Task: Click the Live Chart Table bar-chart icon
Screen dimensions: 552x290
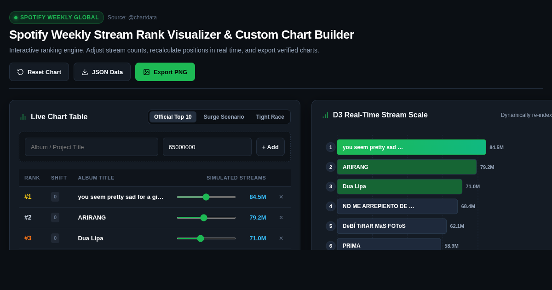Action: [23, 117]
